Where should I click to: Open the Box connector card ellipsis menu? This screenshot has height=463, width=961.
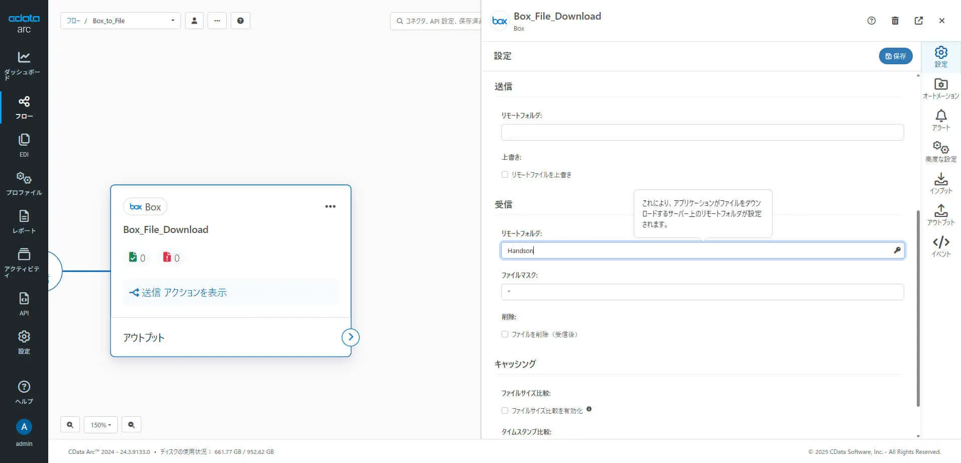coord(330,206)
